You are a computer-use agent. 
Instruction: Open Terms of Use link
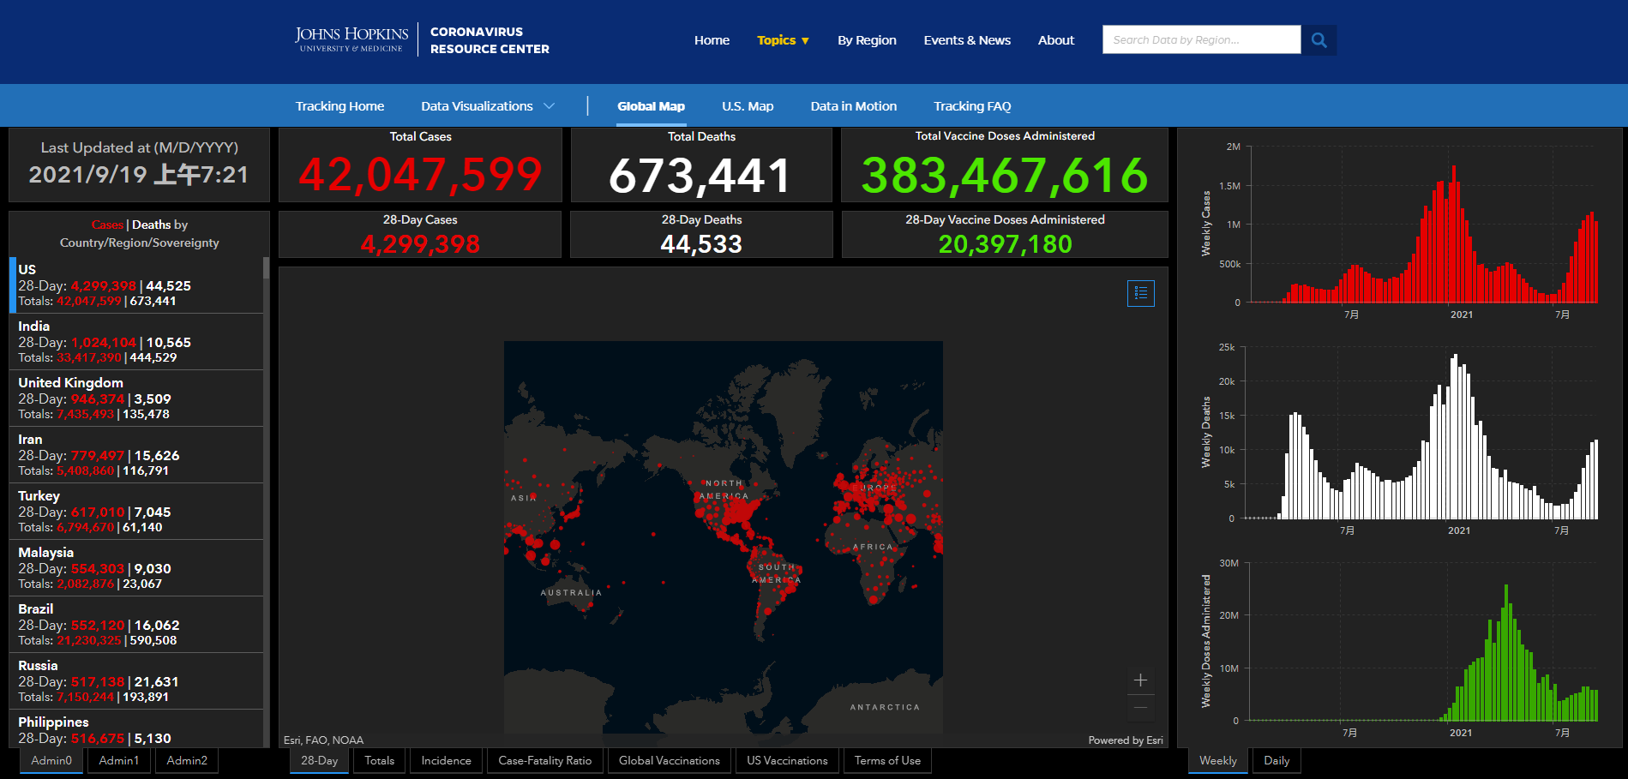coord(887,760)
